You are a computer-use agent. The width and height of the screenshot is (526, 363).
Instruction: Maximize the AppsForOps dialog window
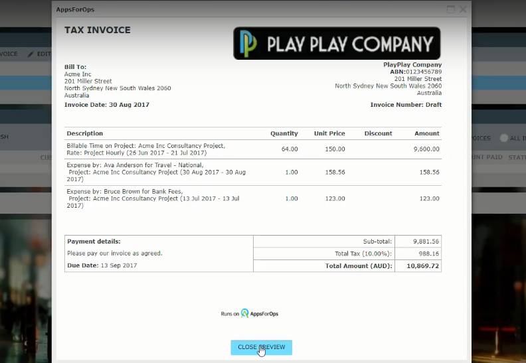(451, 9)
